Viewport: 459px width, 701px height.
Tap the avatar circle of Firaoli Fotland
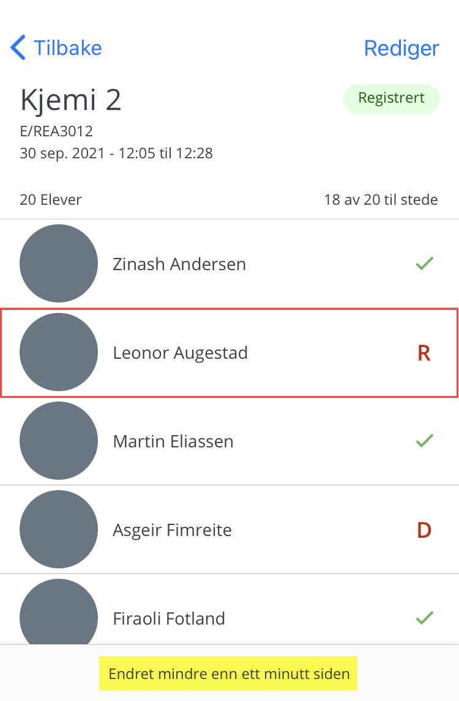click(x=59, y=612)
